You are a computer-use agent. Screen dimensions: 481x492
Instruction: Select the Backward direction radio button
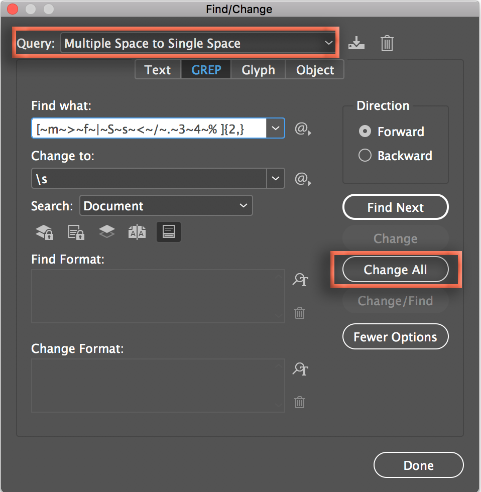click(365, 156)
